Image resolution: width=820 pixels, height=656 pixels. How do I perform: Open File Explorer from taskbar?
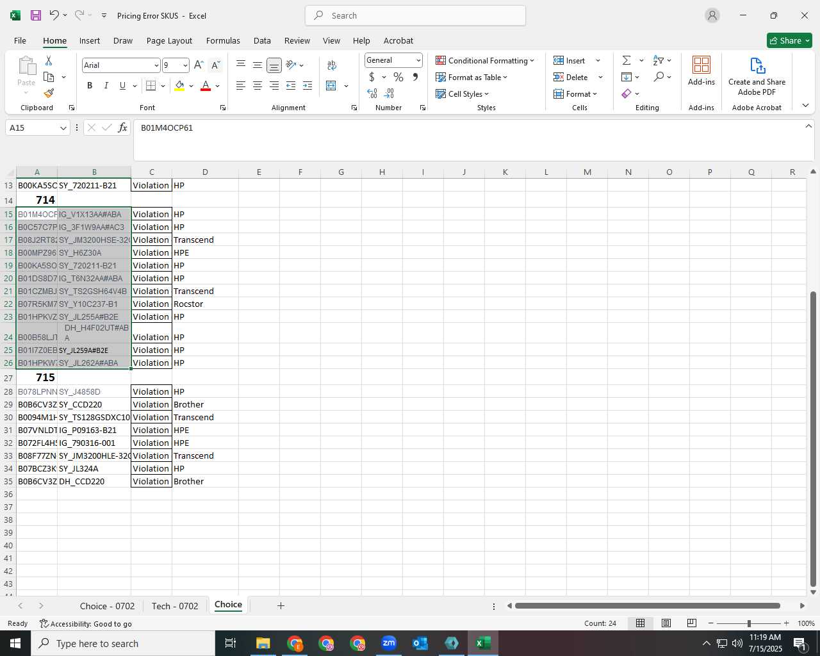click(x=263, y=643)
